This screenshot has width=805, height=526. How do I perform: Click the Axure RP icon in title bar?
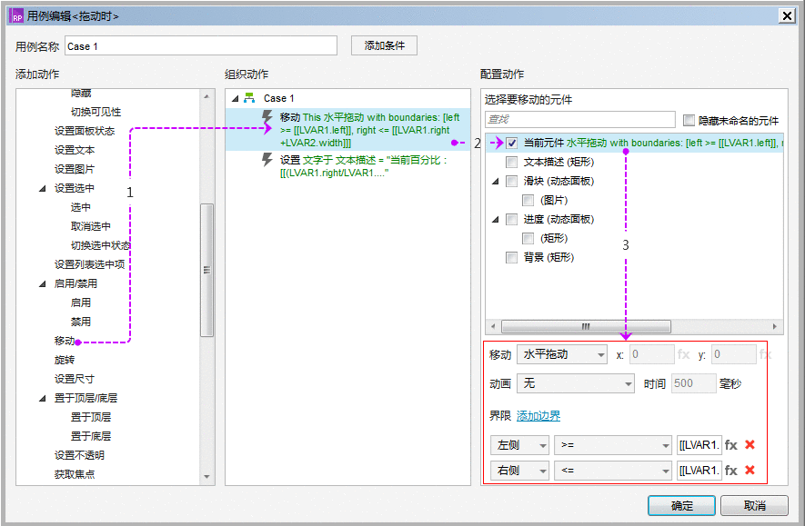17,15
